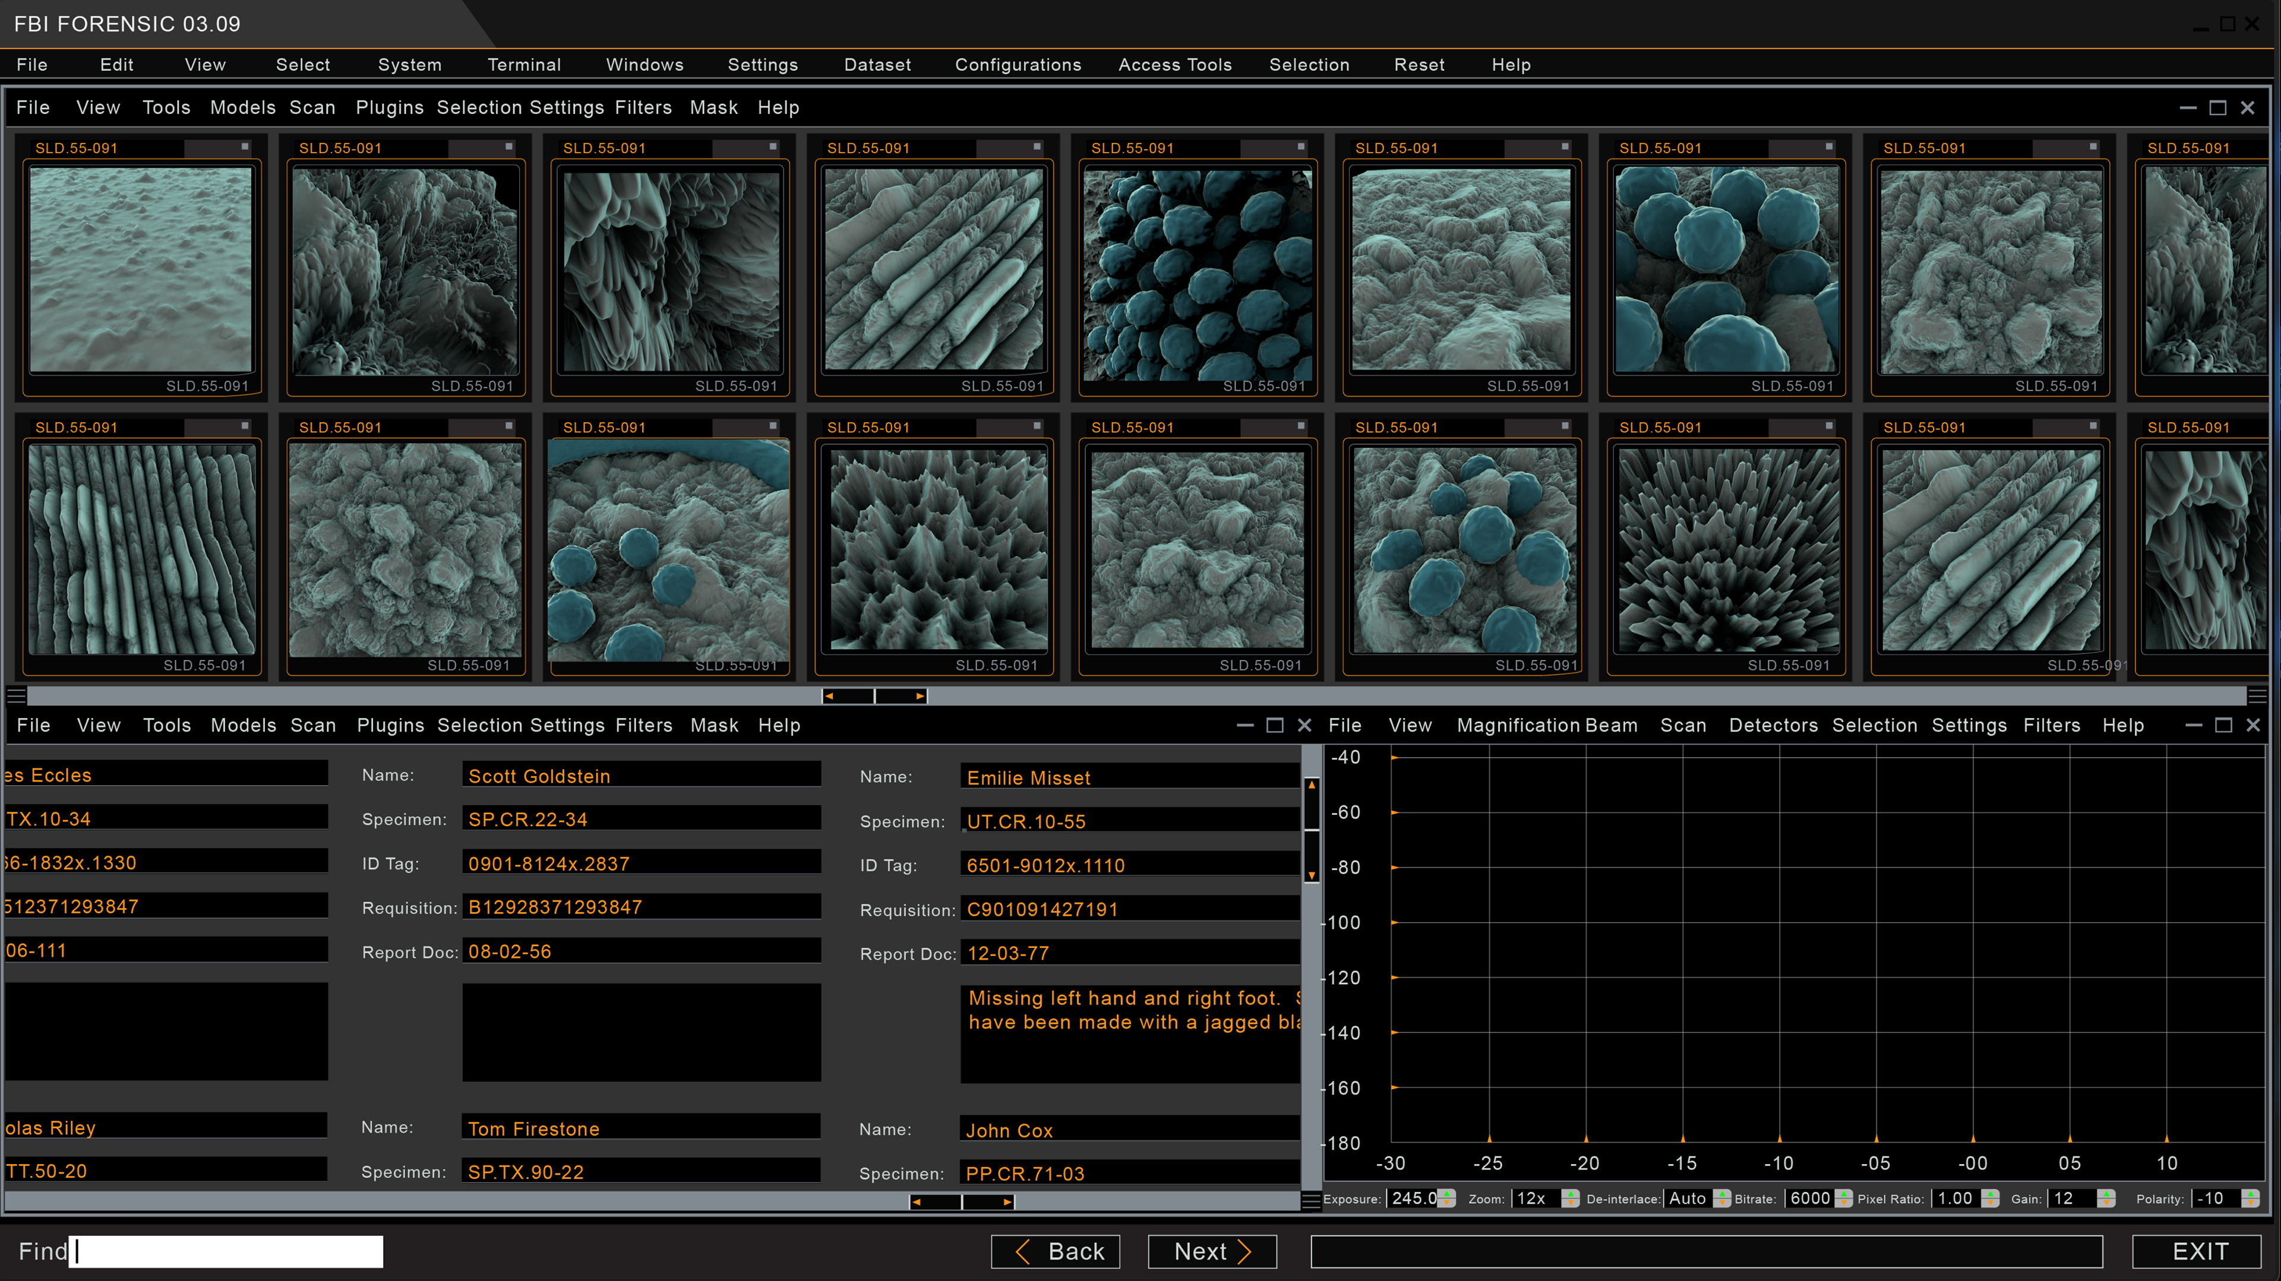
Task: Toggle the marker square on the vertical-striped-ridges thumbnail
Action: (x=245, y=426)
